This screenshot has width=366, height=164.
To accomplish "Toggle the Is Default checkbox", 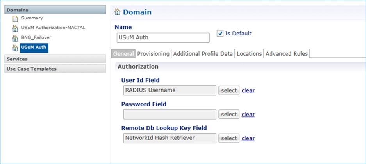I will point(220,34).
